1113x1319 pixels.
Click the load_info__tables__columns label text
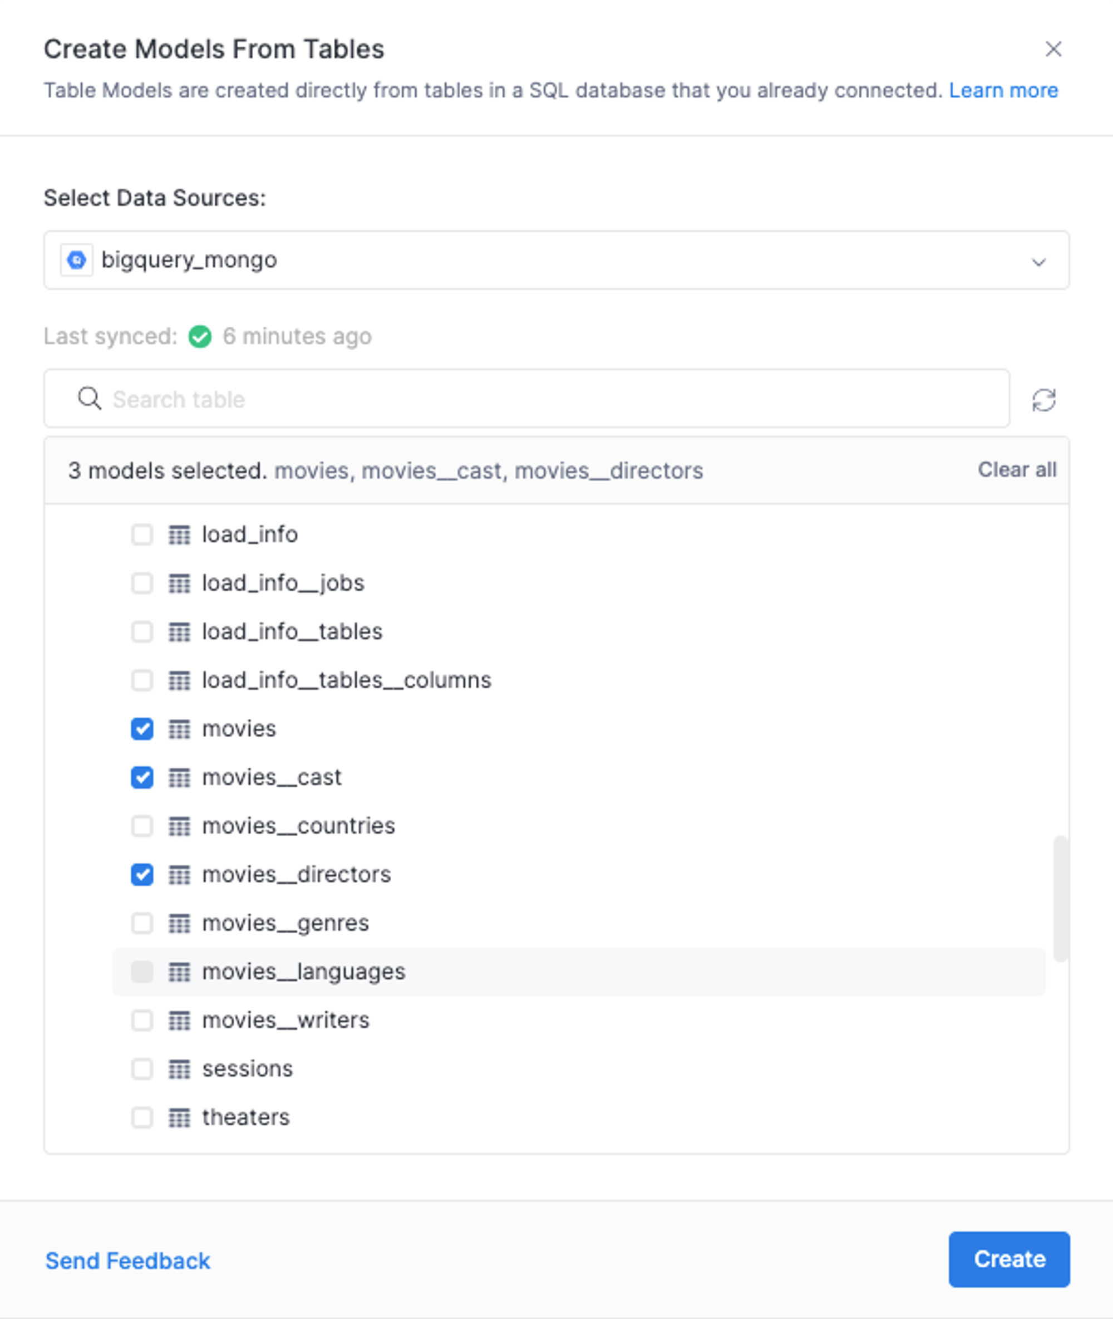pos(346,680)
